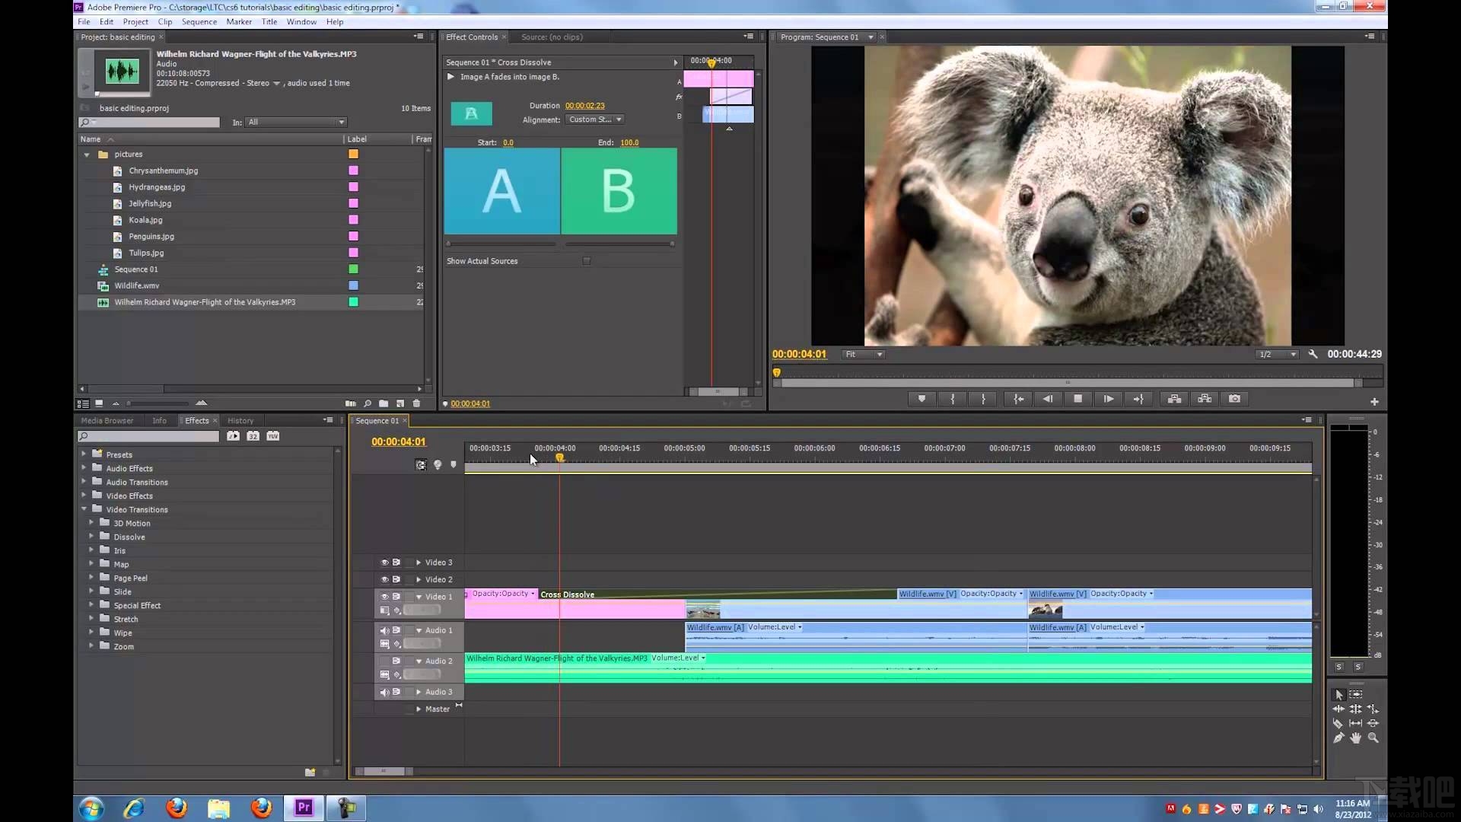
Task: Open the Alignment dropdown in Effect Controls
Action: coord(595,119)
